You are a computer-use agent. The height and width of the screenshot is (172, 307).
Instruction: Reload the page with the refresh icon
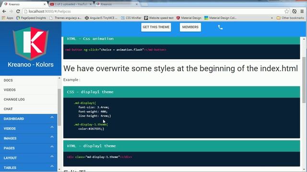(x=18, y=11)
